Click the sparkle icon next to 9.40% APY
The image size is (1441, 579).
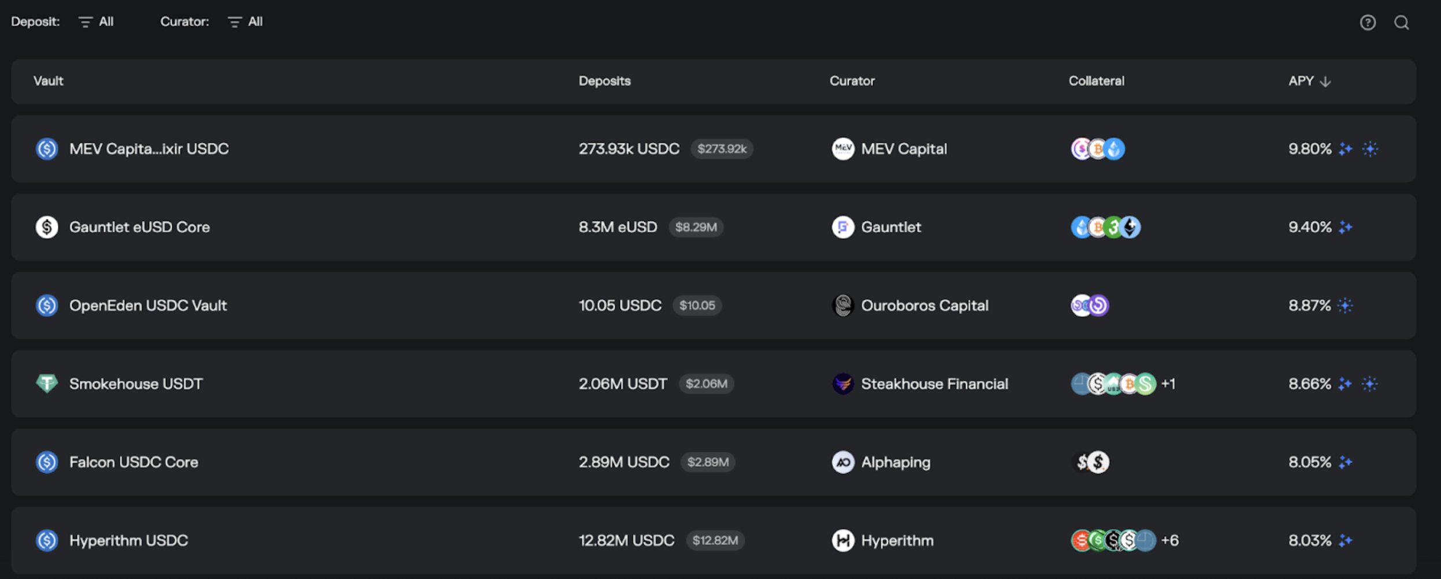pos(1345,227)
